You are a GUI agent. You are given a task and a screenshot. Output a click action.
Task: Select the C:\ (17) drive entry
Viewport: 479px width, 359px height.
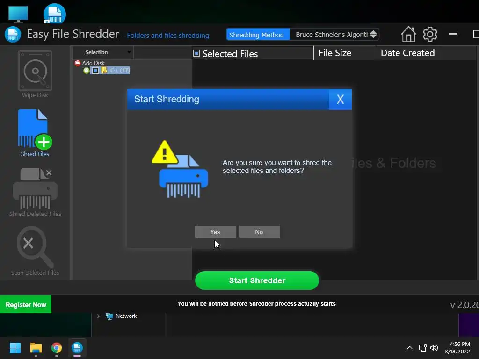(x=120, y=71)
